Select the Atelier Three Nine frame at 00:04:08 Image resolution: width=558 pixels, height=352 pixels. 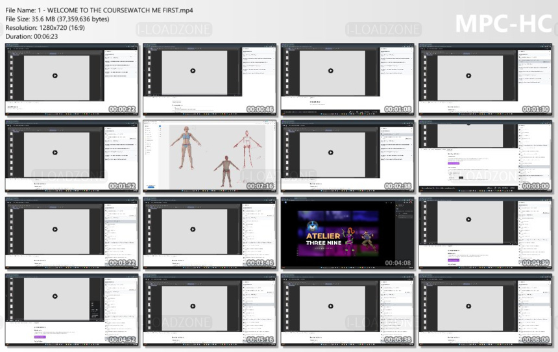coord(347,233)
